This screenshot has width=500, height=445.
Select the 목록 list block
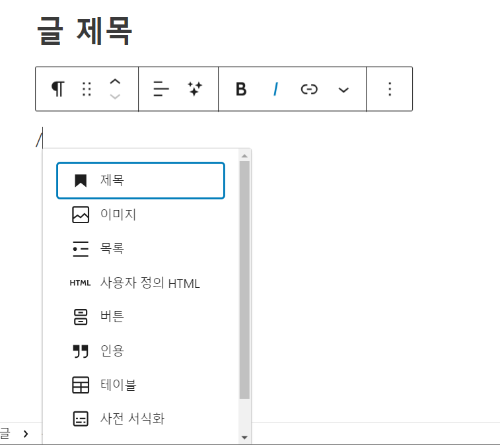[141, 249]
